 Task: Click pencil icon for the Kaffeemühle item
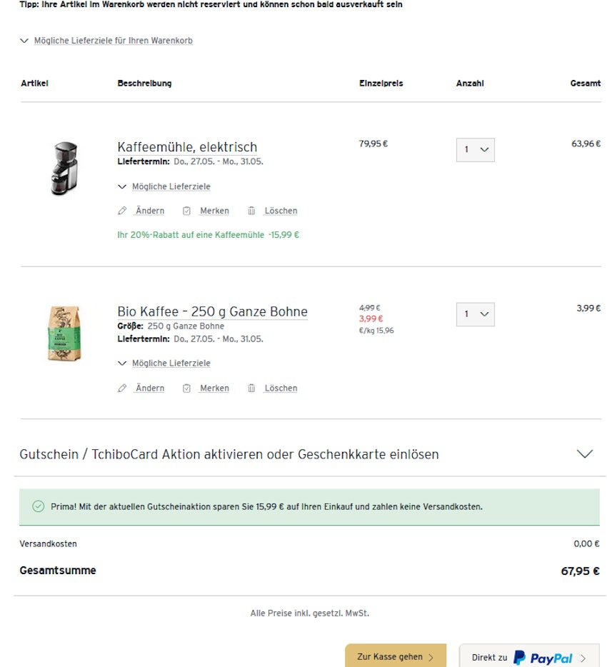(122, 211)
